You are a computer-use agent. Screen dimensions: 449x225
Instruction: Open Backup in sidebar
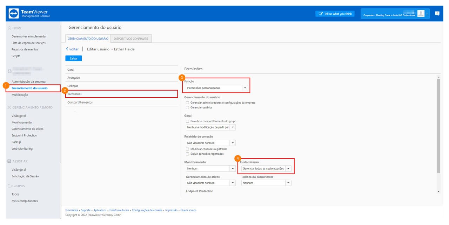[x=16, y=142]
